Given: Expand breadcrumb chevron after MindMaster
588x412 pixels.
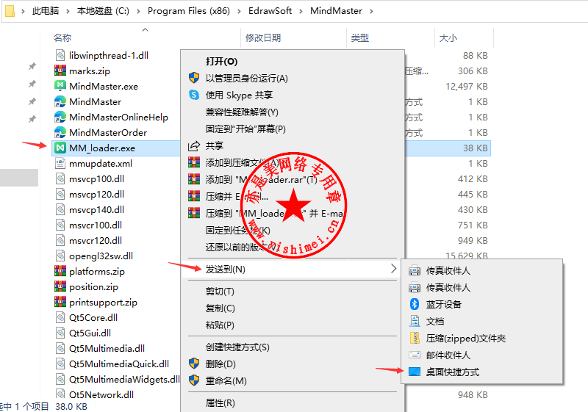Looking at the screenshot, I should click(x=371, y=11).
